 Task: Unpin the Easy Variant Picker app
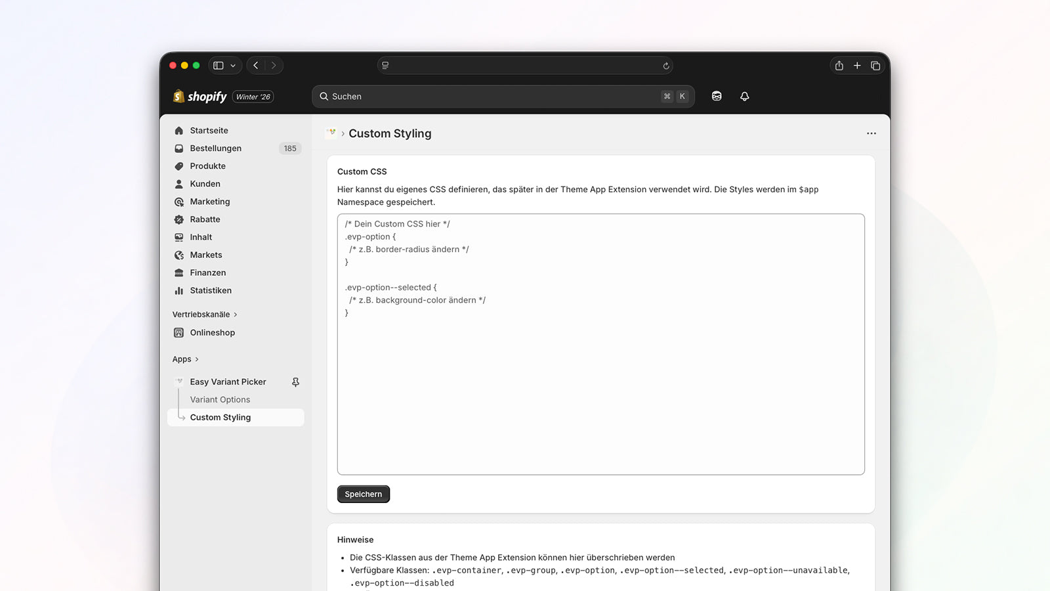[x=295, y=382]
